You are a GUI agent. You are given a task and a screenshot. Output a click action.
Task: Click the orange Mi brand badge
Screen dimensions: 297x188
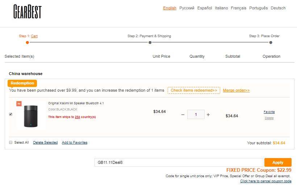pos(19,104)
